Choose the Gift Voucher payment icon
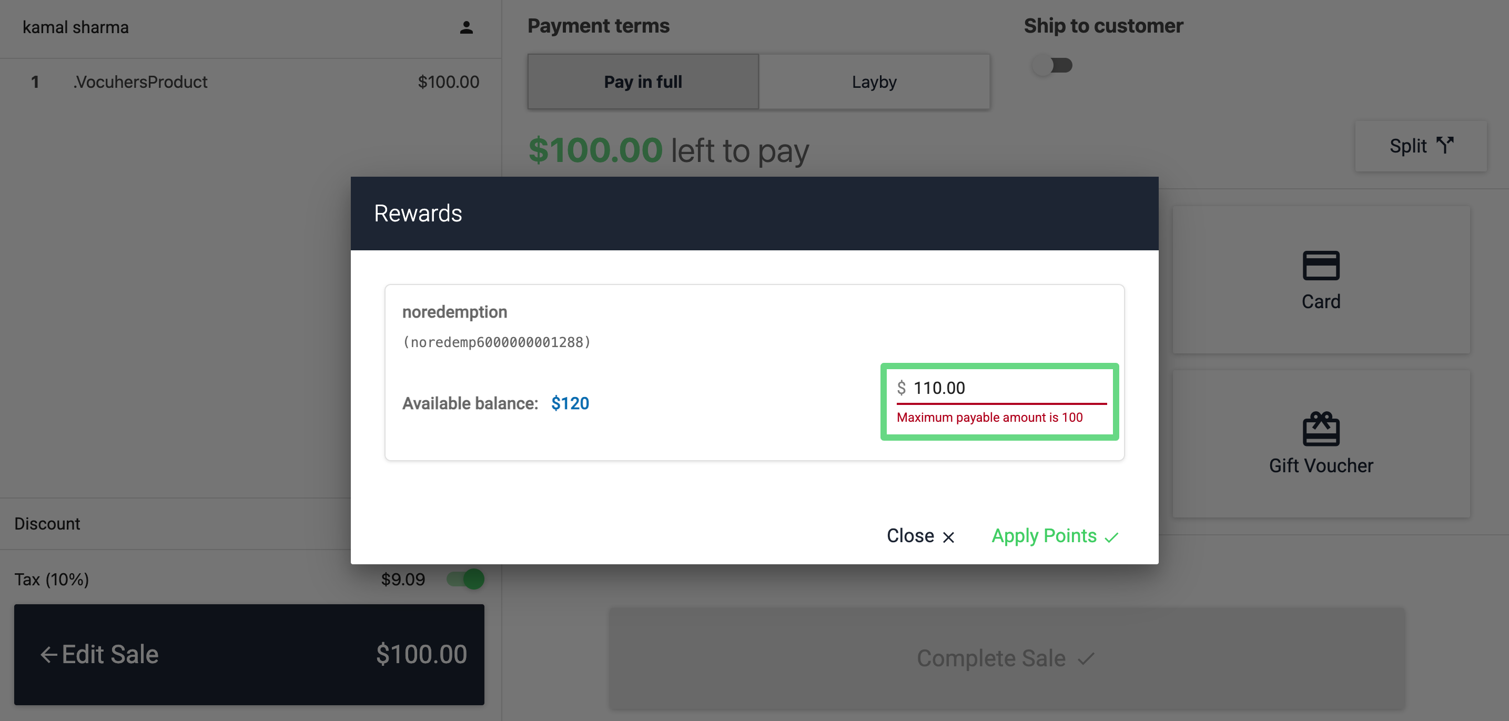The image size is (1509, 721). tap(1320, 429)
